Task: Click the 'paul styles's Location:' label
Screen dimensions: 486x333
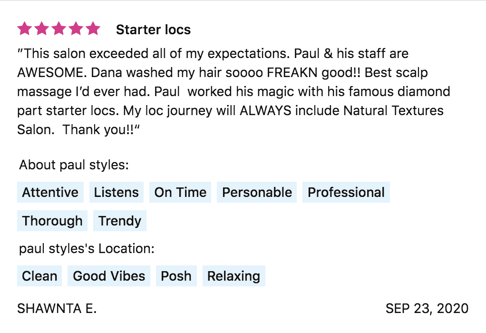Action: click(87, 249)
